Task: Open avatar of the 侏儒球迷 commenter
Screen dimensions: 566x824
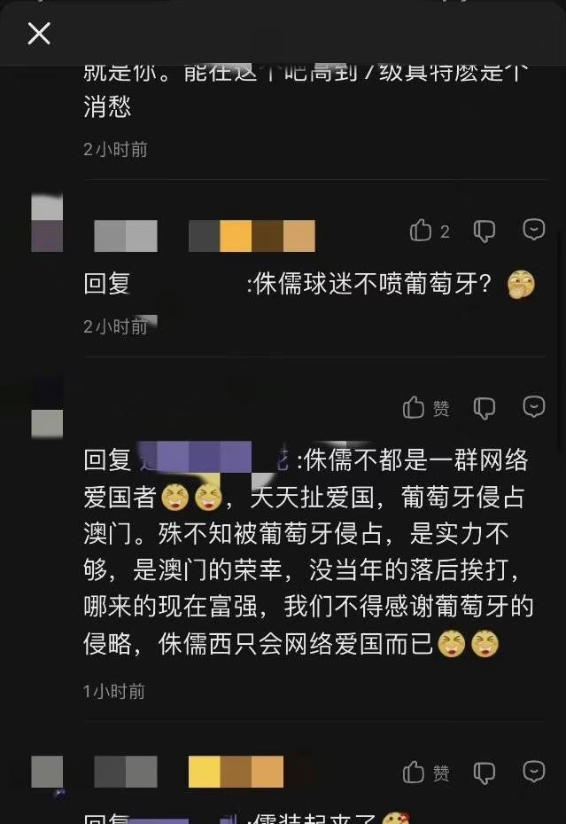Action: coord(47,223)
